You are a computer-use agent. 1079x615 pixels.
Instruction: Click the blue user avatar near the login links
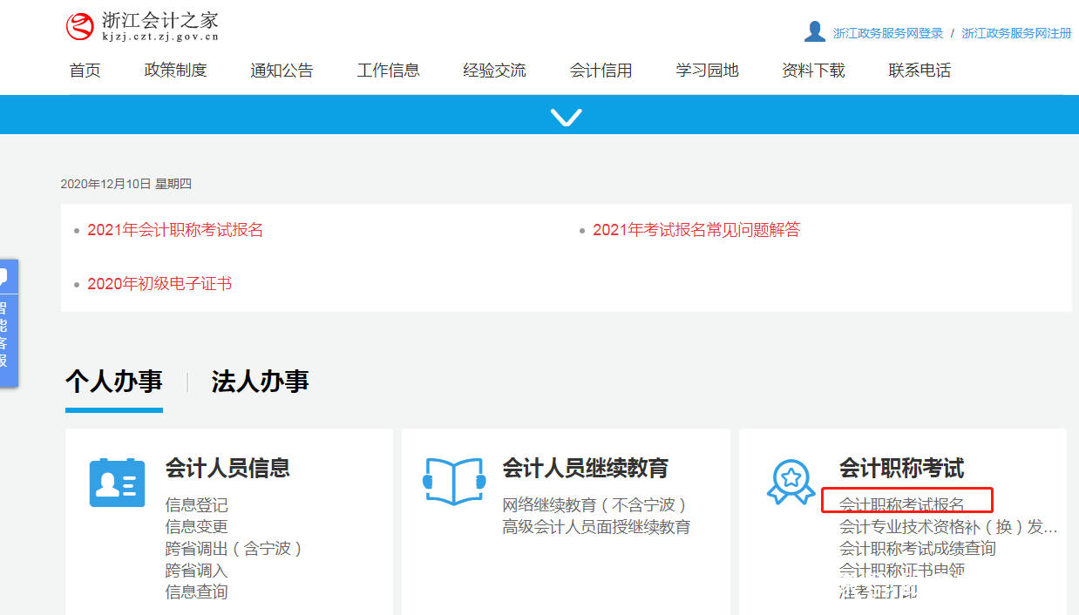pos(814,30)
